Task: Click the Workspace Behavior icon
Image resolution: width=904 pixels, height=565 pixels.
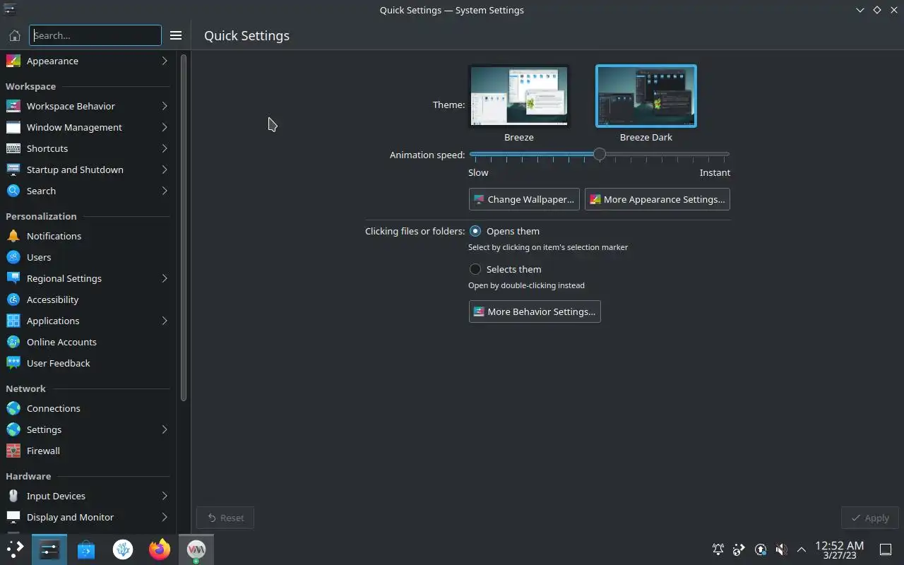Action: click(13, 106)
